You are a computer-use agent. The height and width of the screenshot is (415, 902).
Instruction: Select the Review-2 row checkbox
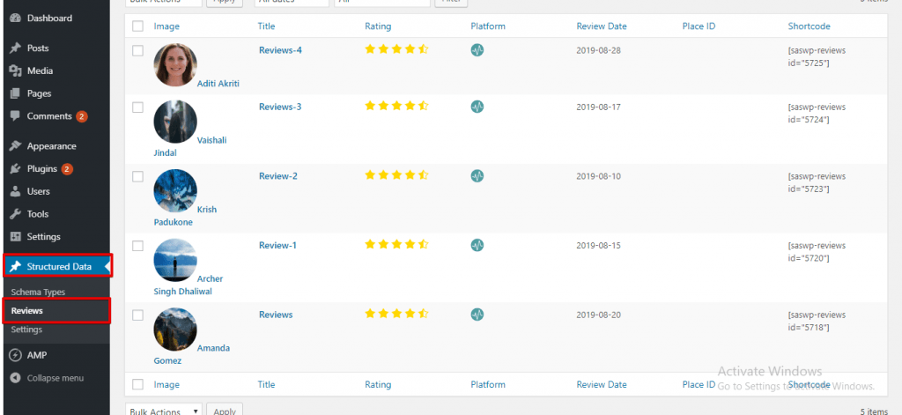click(137, 177)
